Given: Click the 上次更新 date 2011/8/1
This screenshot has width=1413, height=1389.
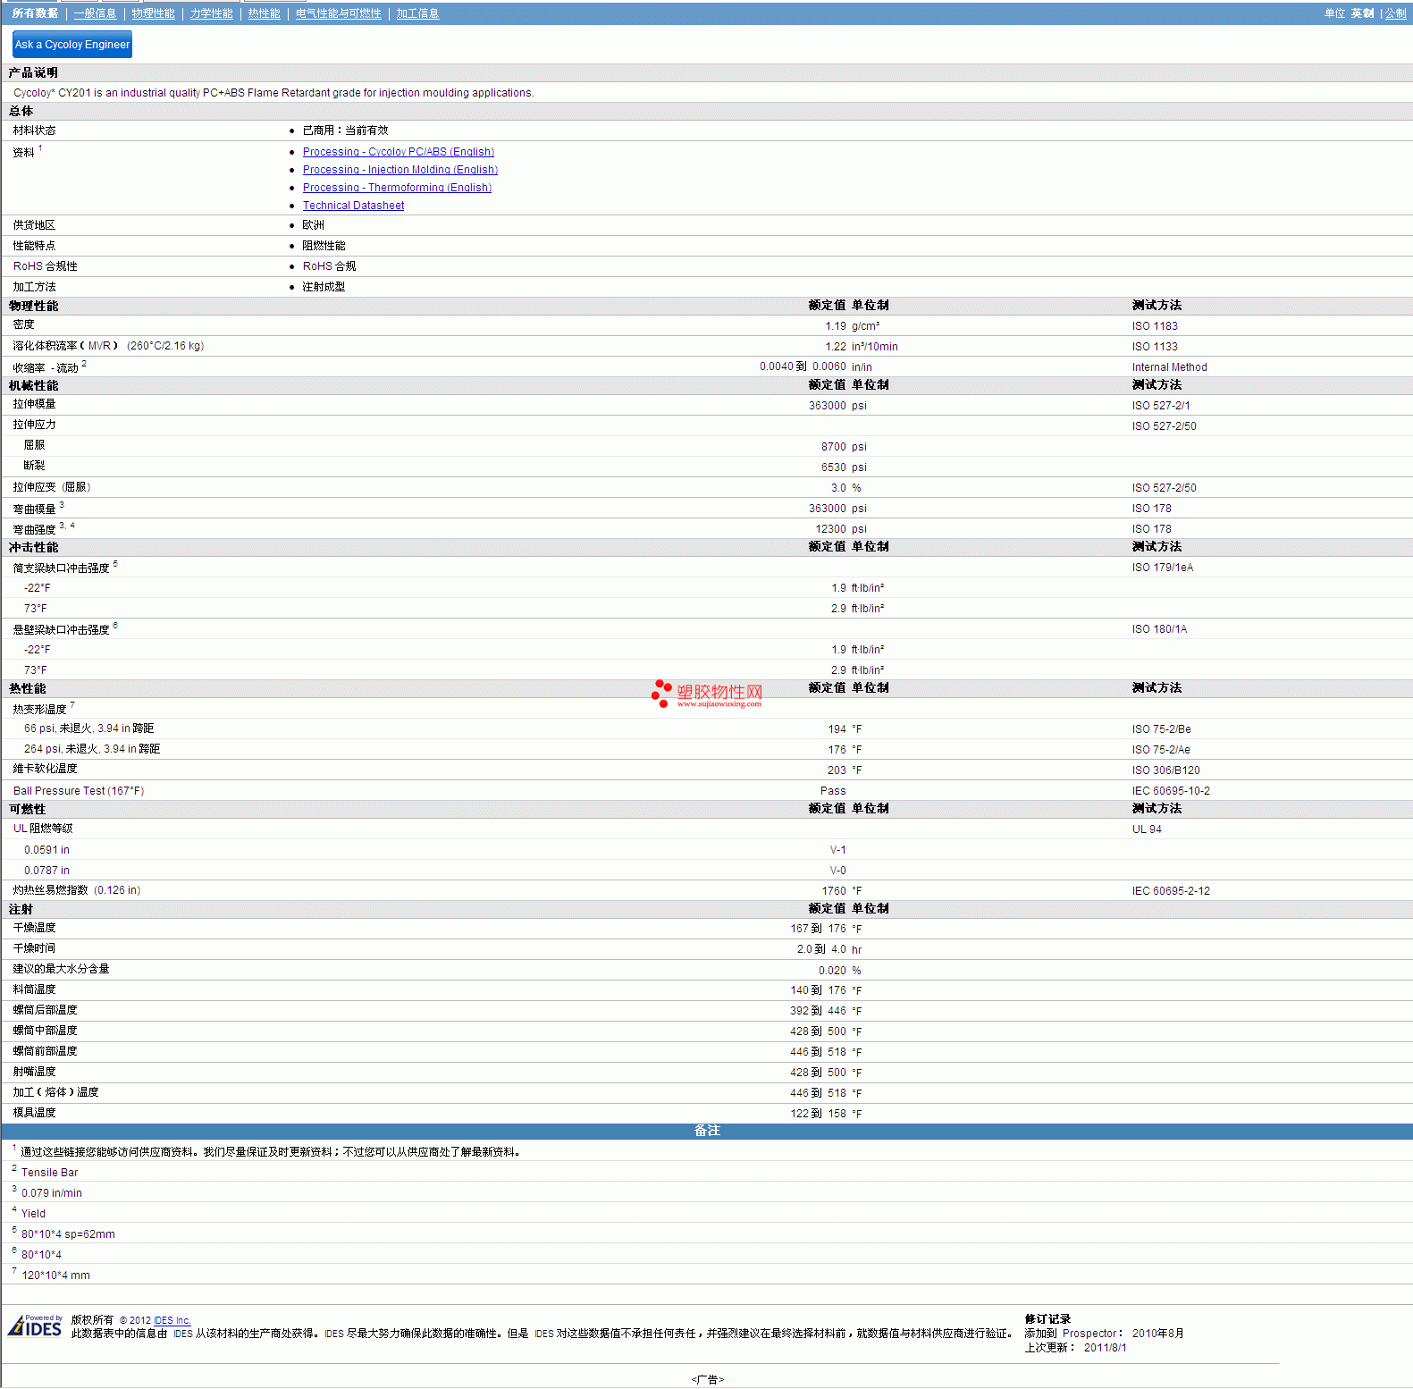Looking at the screenshot, I should point(1105,1348).
